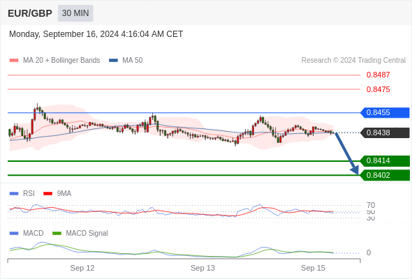
Task: Click the 0.8487 red resistance label
Action: coord(378,75)
